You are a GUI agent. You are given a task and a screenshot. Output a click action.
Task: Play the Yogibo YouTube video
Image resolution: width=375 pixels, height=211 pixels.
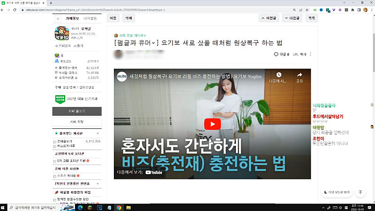pos(212,124)
